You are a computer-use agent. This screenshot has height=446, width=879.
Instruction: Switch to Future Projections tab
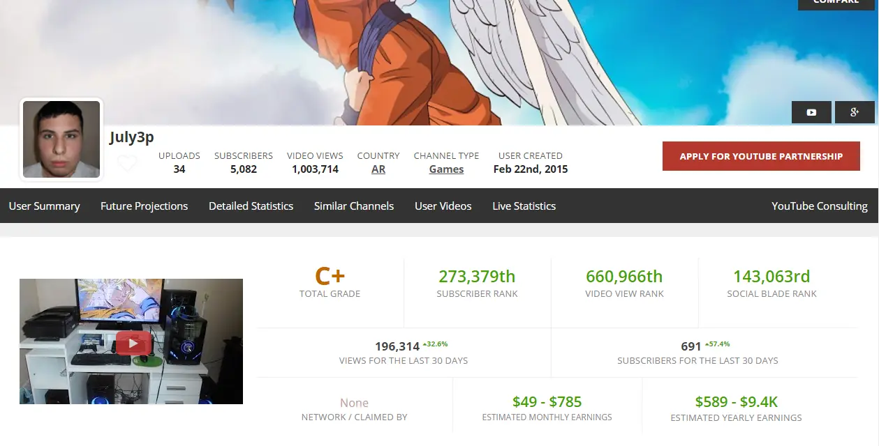(x=144, y=206)
